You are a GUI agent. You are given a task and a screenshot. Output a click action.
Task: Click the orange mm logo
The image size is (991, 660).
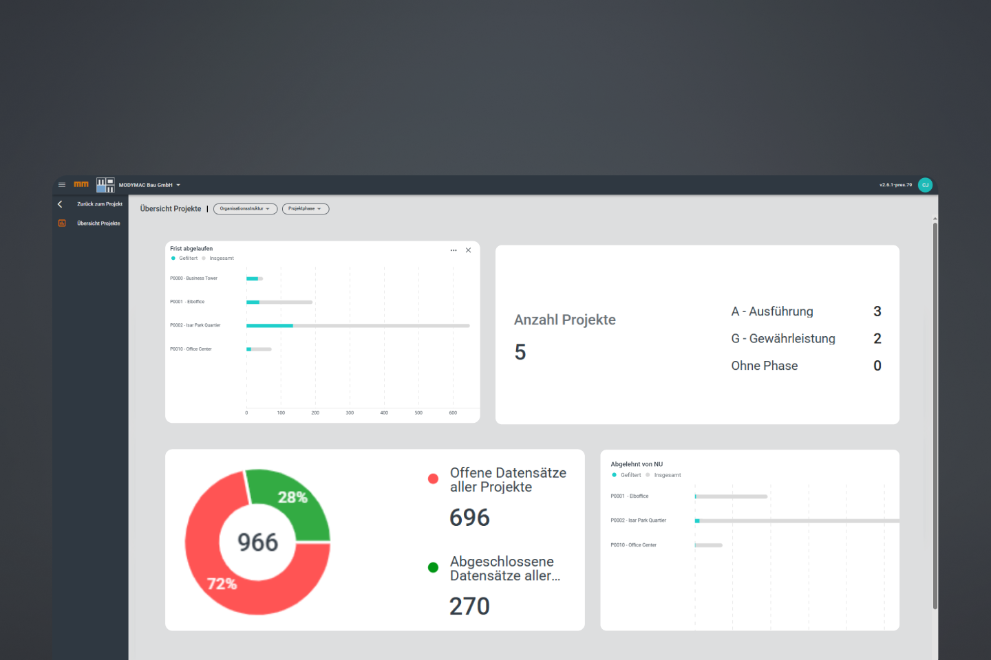click(x=81, y=184)
